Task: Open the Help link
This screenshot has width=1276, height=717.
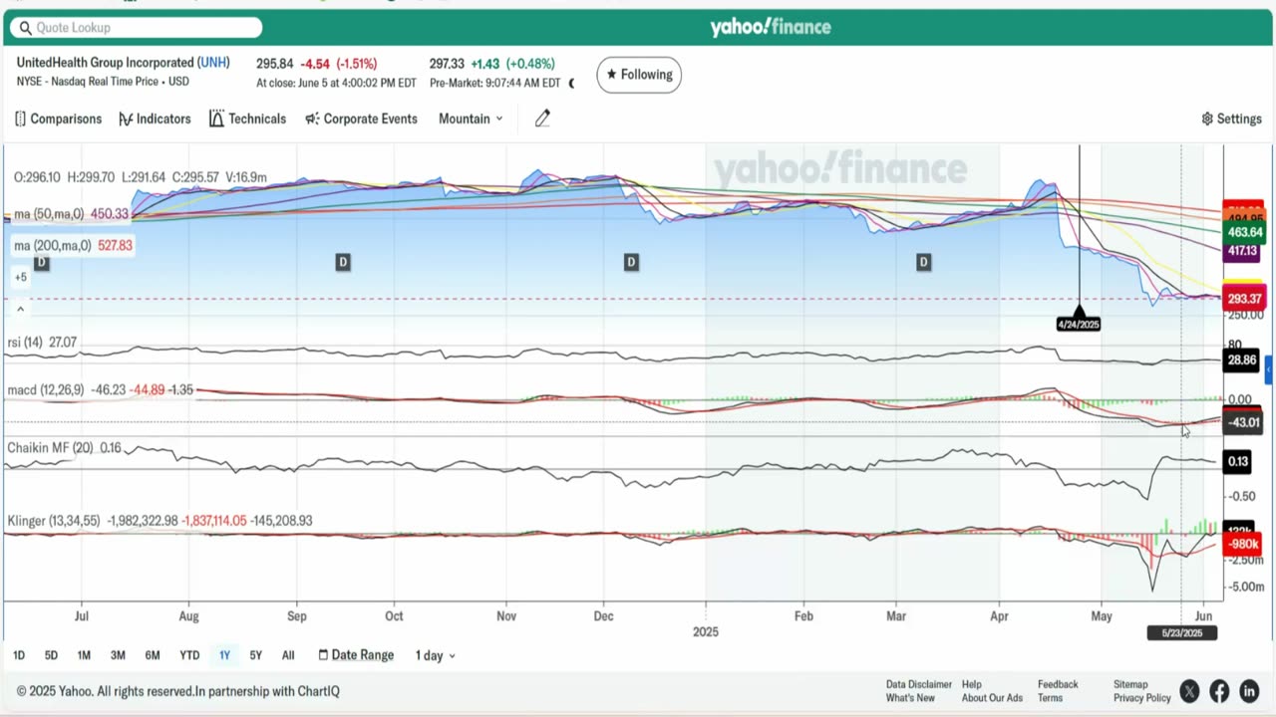Action: click(971, 684)
